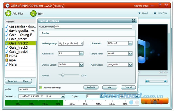Open the Channels dropdown
174x111 pixels.
click(130, 43)
